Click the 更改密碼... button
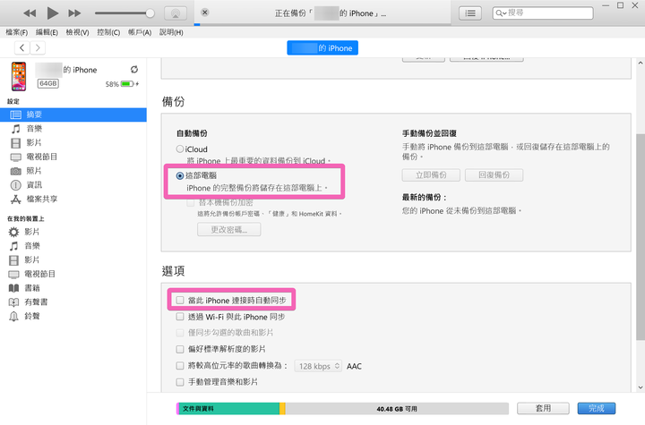The width and height of the screenshot is (645, 425). (229, 229)
